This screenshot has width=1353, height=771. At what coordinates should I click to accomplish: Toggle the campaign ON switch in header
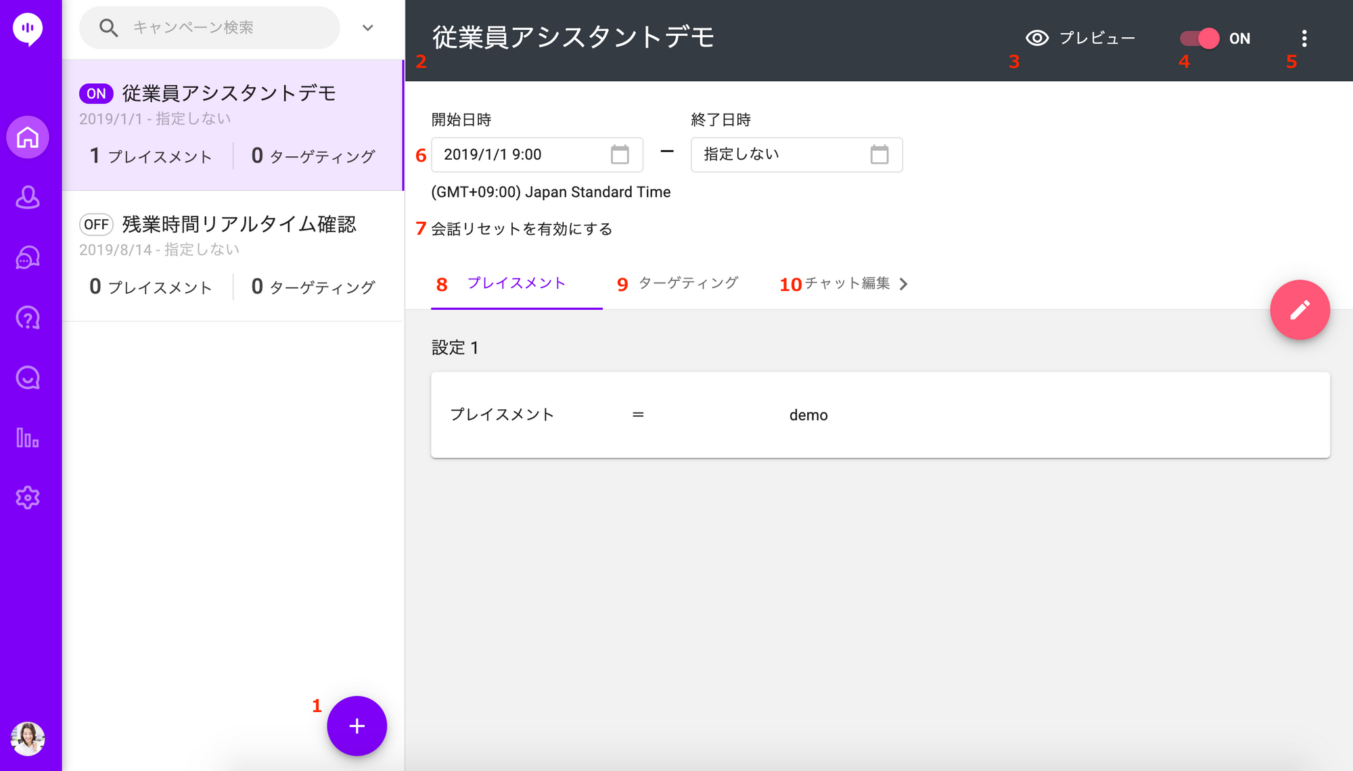click(1199, 39)
